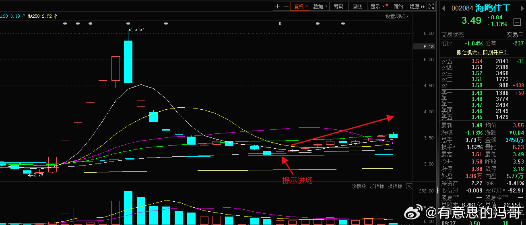Image resolution: width=526 pixels, height=225 pixels.
Task: Expand hidden toolbar items via 隐藏
Action: [417, 6]
